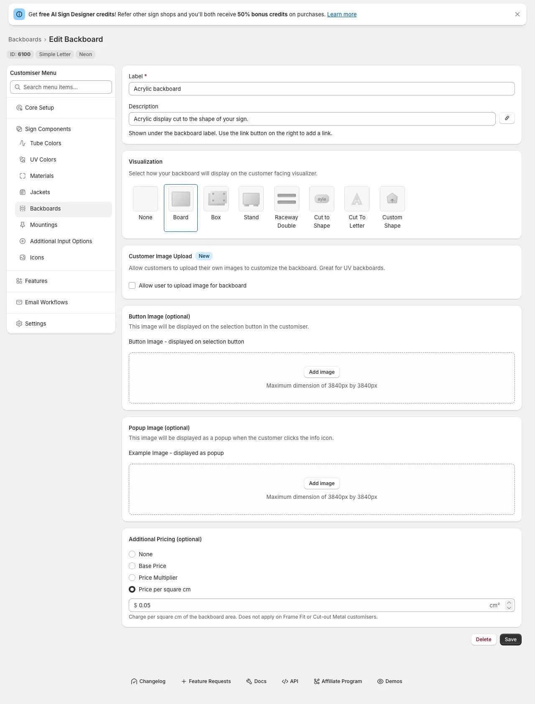The image size is (535, 704).
Task: Open the Learn more link
Action: tap(341, 14)
